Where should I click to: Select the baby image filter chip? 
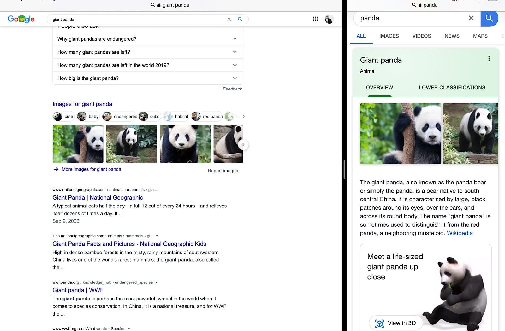pyautogui.click(x=88, y=116)
